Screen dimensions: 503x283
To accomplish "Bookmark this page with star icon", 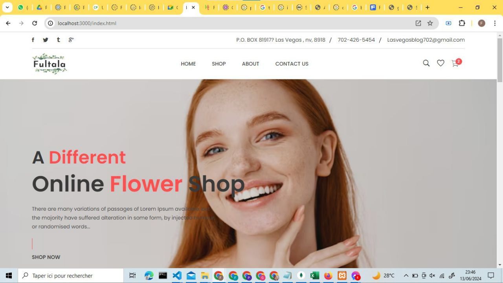I will (430, 23).
